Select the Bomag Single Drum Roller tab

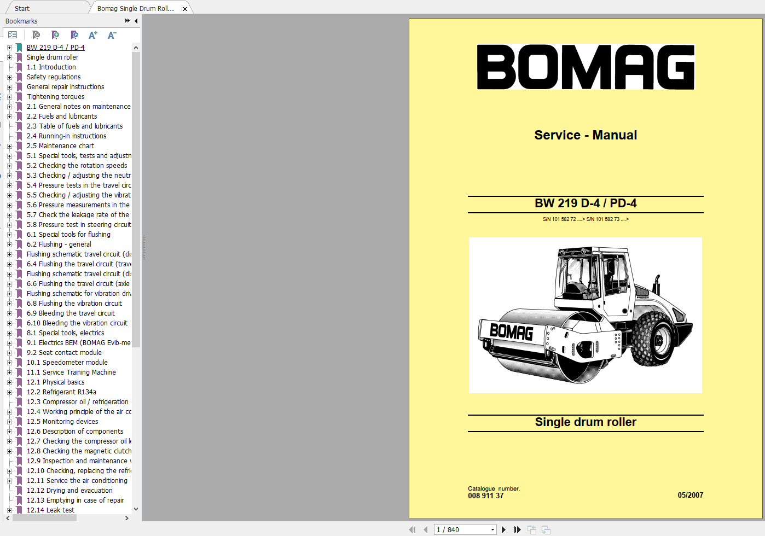135,8
